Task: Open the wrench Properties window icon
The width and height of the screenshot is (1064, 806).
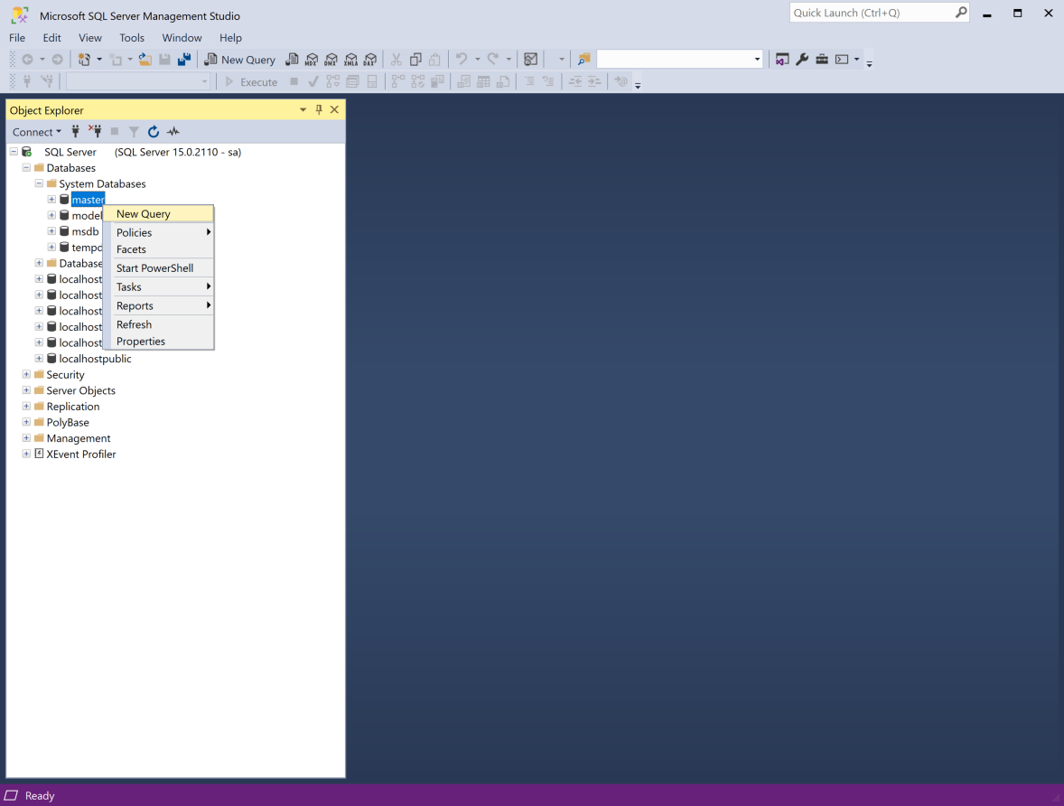Action: [802, 60]
